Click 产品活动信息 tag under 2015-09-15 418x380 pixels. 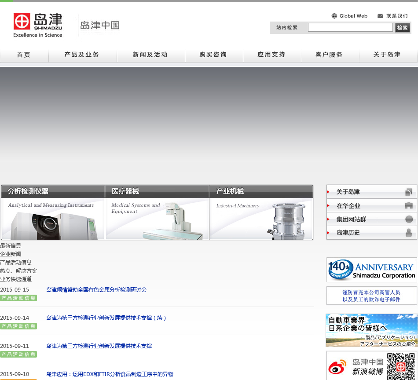click(18, 298)
